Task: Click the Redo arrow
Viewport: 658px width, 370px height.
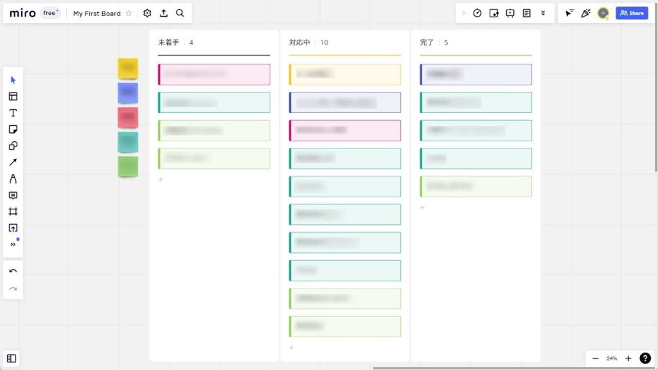Action: click(x=13, y=289)
